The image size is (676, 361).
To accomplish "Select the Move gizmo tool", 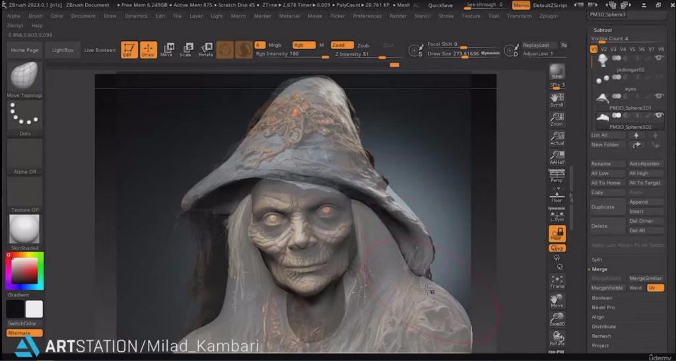I will 167,50.
